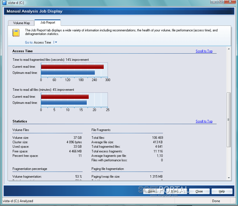
Task: Open Help for the job display
Action: click(x=222, y=191)
